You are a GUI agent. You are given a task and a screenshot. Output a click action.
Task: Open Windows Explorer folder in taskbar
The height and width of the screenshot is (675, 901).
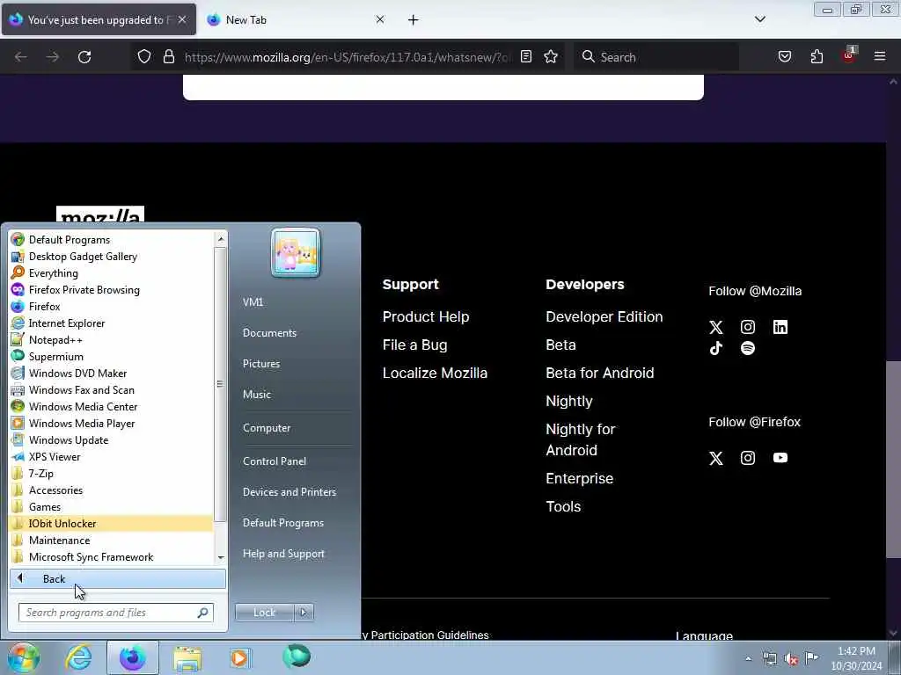click(187, 657)
